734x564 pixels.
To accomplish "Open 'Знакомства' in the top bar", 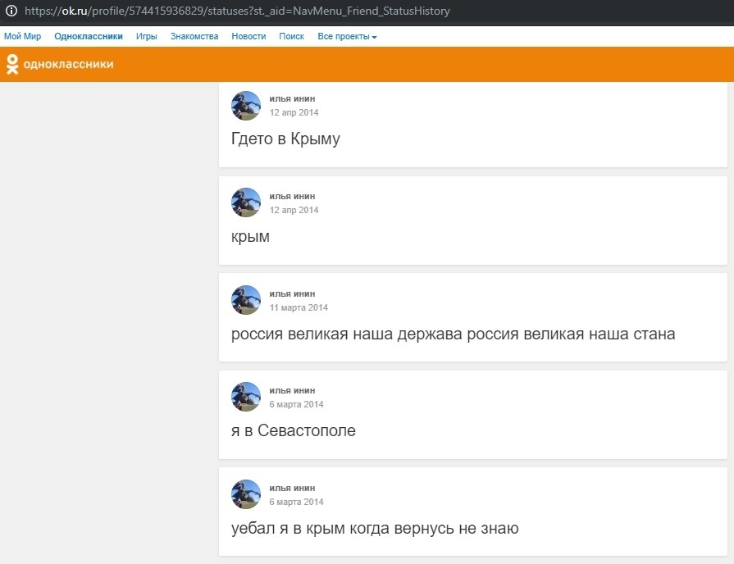I will [194, 37].
